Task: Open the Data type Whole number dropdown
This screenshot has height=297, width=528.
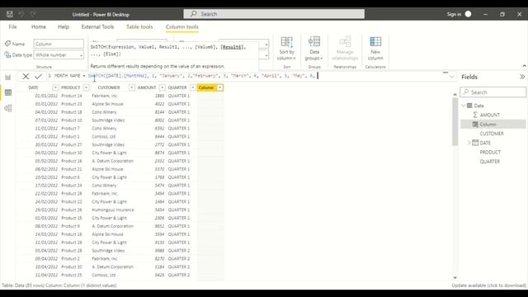Action: 81,55
